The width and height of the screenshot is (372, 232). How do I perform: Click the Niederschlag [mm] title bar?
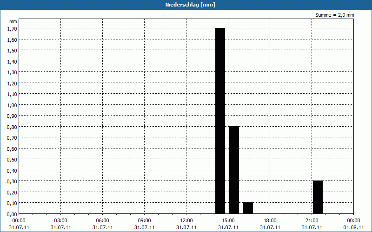click(x=186, y=5)
